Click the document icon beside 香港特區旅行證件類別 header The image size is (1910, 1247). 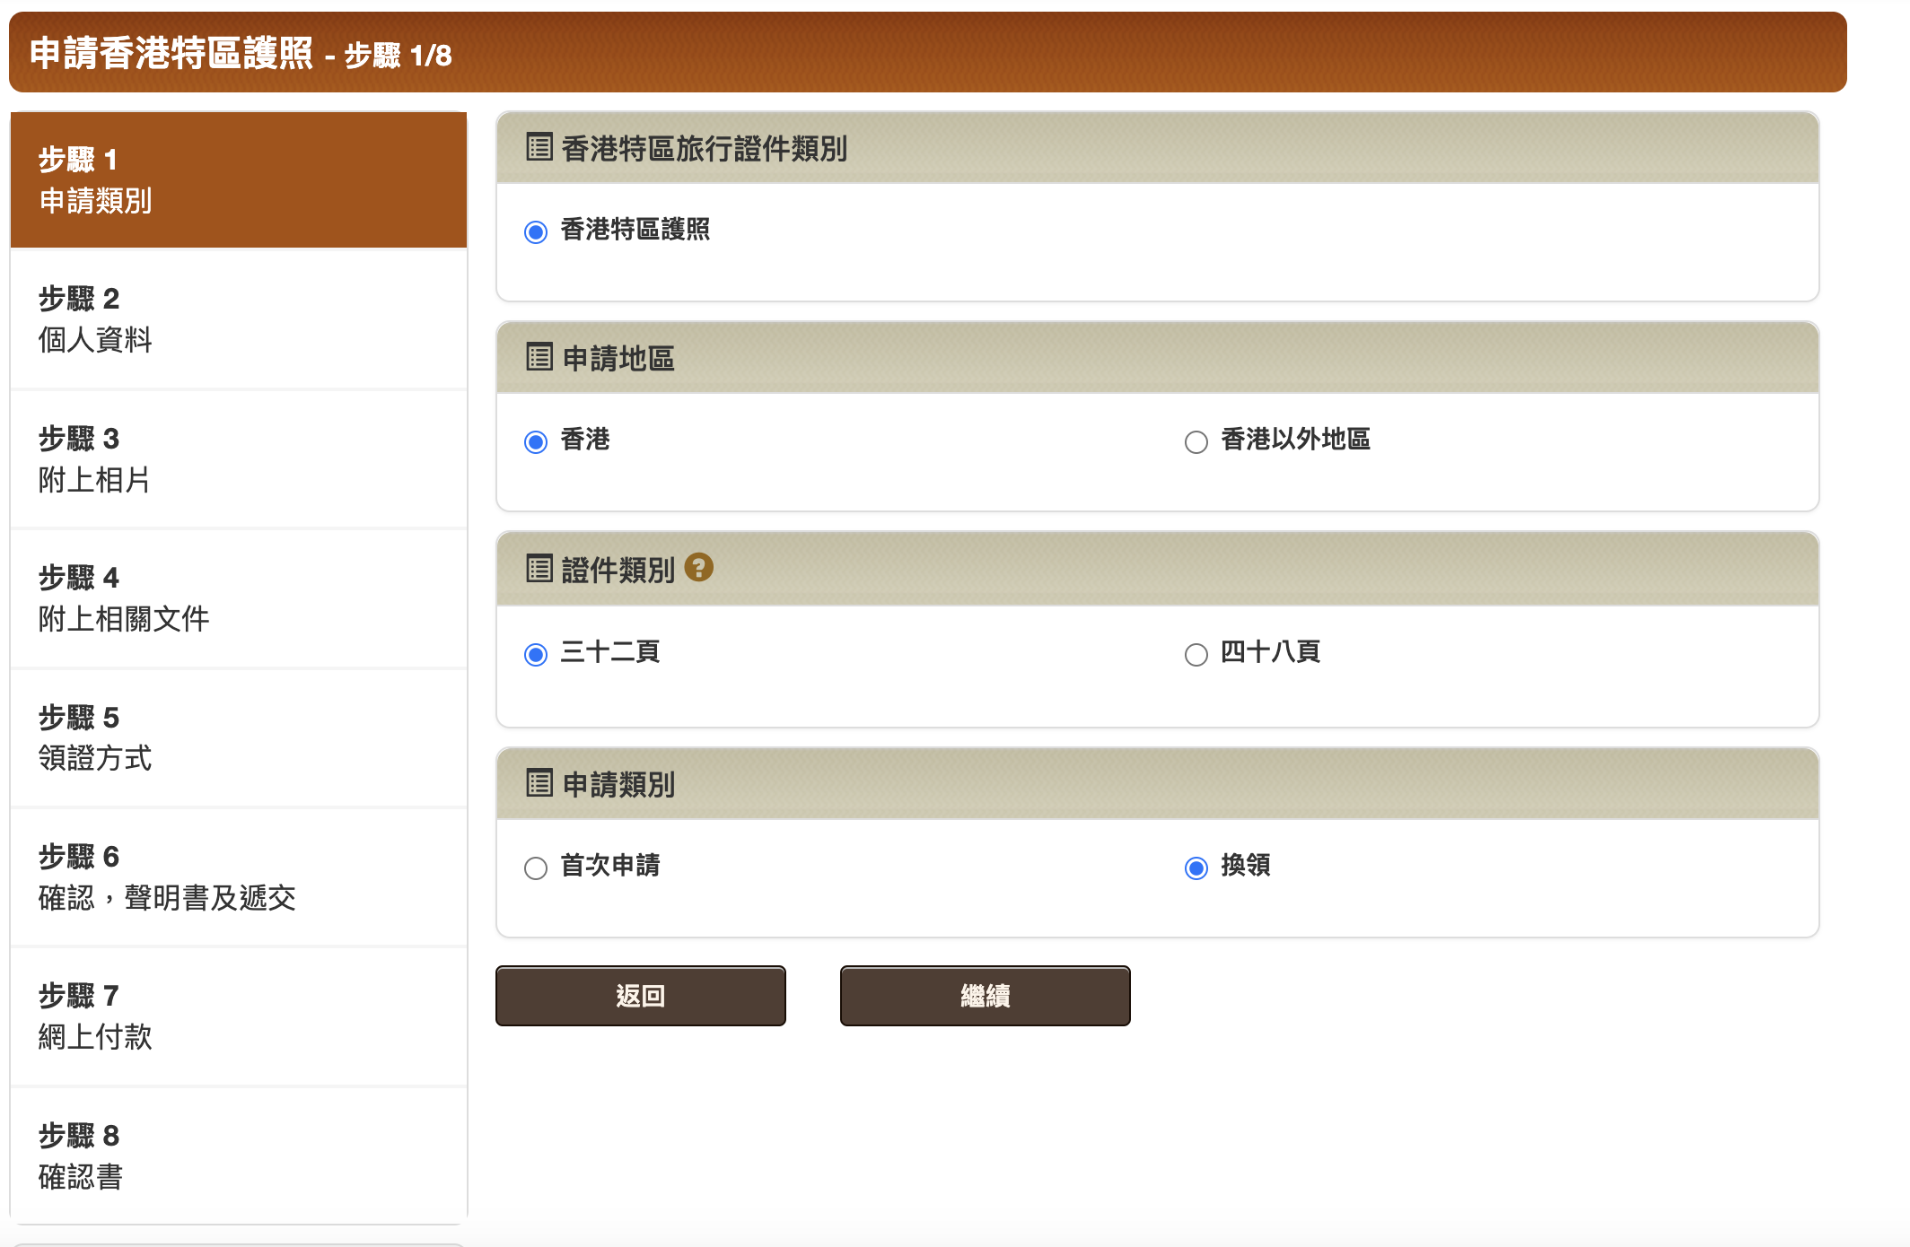(x=538, y=149)
